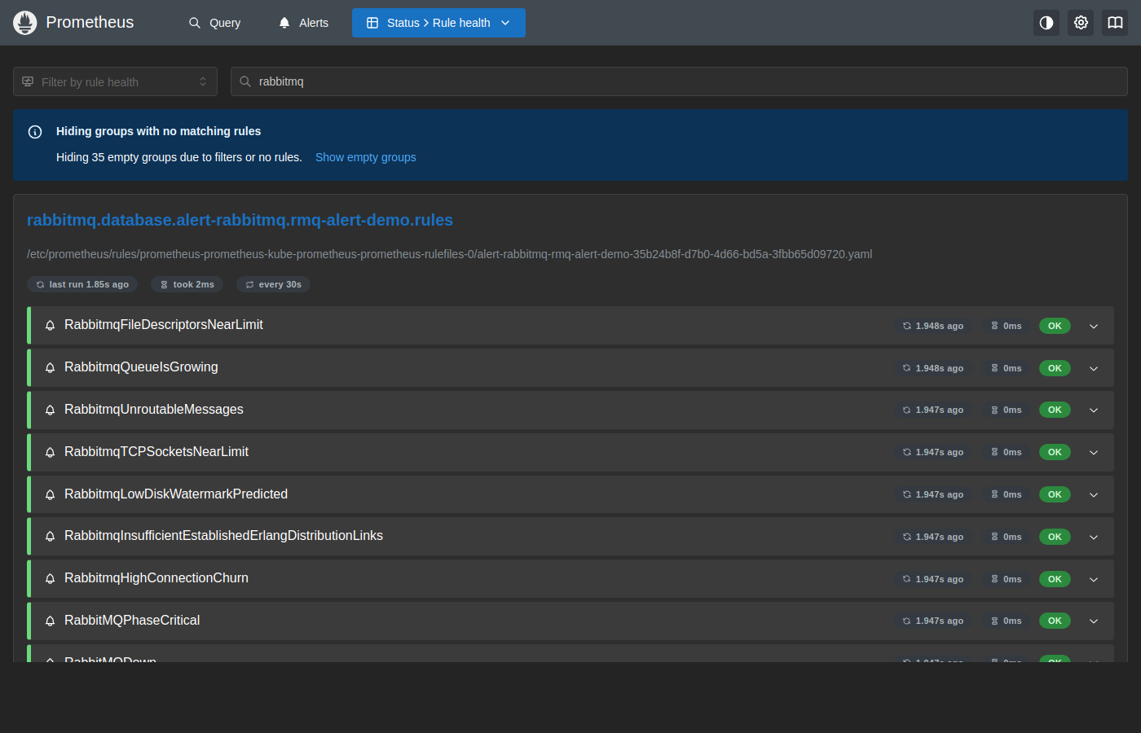Click the Show empty groups link
The image size is (1141, 733).
click(366, 157)
